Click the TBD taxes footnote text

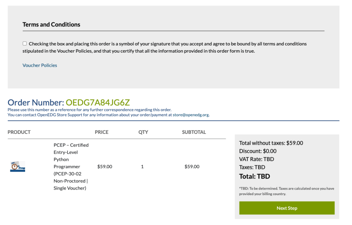click(286, 191)
